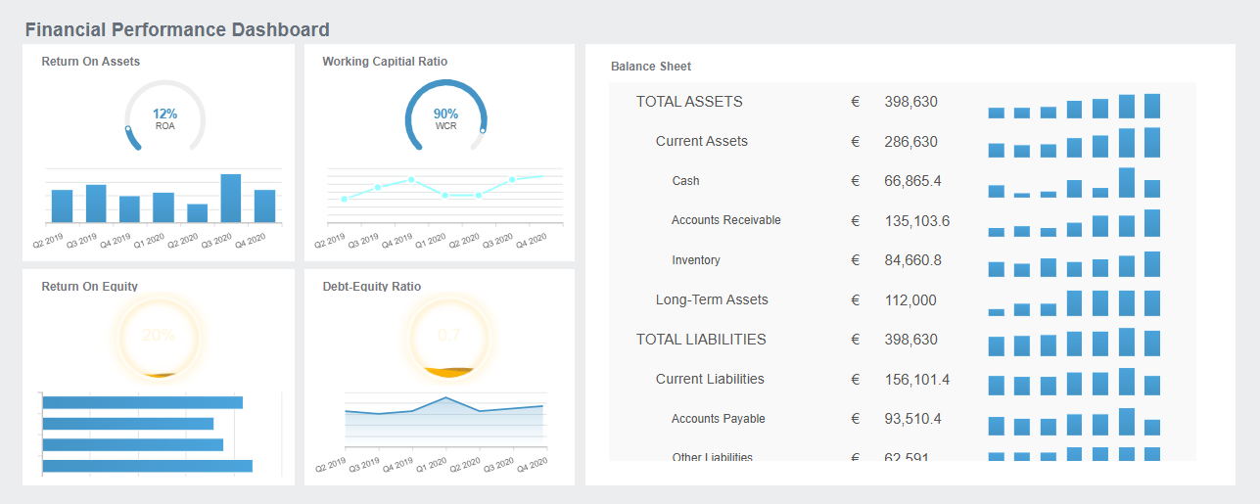Click the Balance Sheet panel title
Image resolution: width=1260 pixels, height=504 pixels.
(x=650, y=67)
